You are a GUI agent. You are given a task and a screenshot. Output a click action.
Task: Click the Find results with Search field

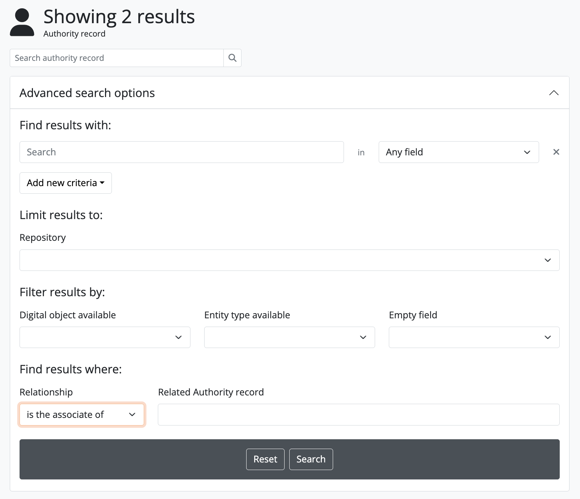tap(181, 152)
